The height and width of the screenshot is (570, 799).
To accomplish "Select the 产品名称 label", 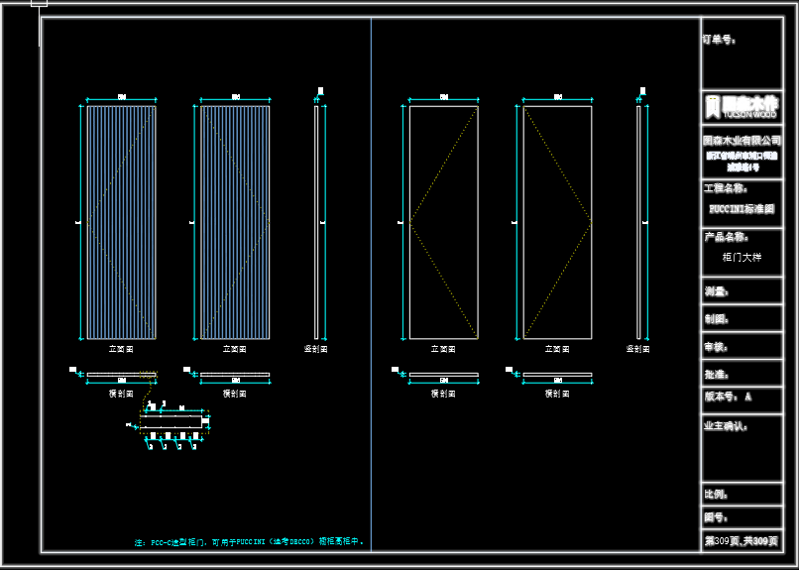I will [727, 237].
